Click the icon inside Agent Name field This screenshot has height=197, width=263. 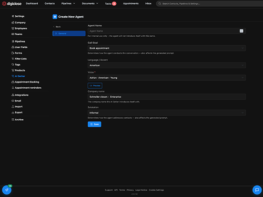click(x=241, y=31)
